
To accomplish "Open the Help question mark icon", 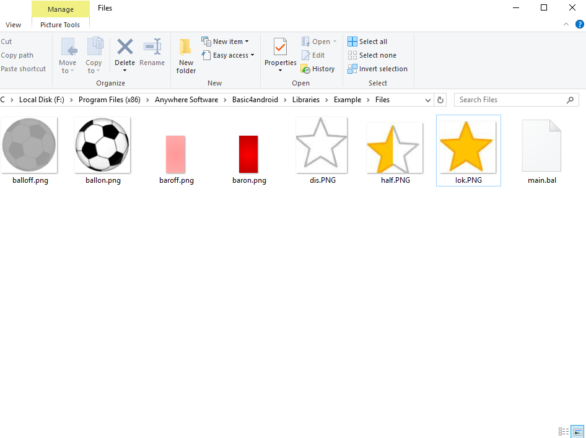I will 580,24.
